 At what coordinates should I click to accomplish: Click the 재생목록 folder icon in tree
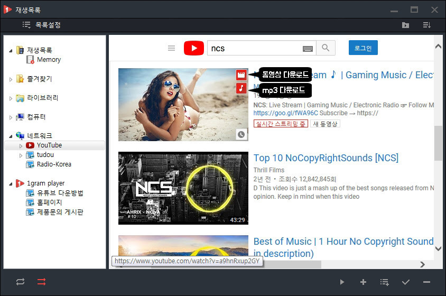click(20, 50)
